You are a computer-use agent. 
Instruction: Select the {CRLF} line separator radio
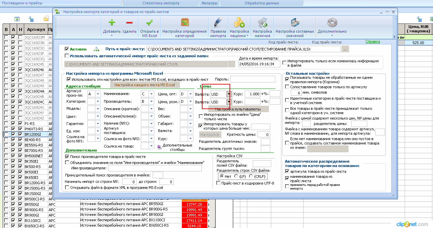click(x=251, y=176)
